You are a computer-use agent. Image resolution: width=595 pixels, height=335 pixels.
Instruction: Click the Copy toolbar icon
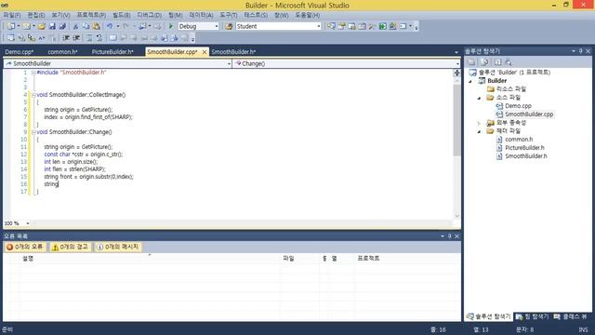[x=86, y=26]
